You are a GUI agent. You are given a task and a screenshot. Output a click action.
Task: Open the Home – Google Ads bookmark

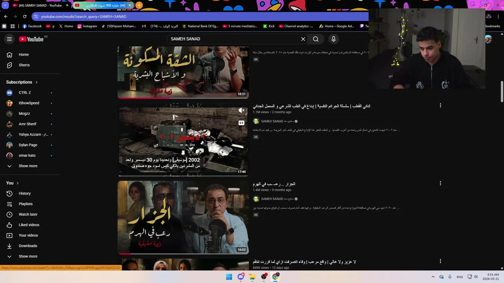click(337, 26)
